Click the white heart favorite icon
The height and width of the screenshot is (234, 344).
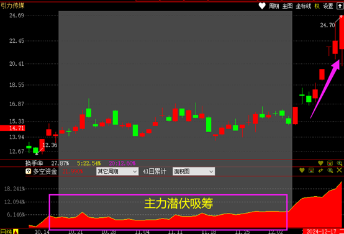pos(262,6)
